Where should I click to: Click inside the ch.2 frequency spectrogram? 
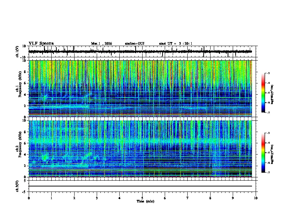[140, 149]
